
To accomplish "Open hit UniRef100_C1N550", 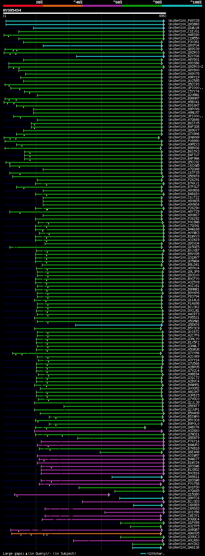I will click(x=184, y=38).
